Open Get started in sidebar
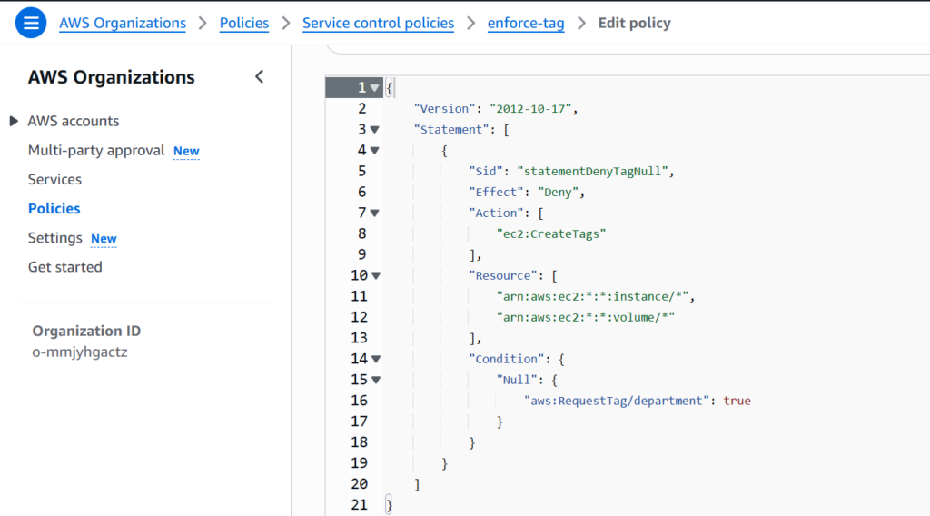930x516 pixels. coord(64,267)
